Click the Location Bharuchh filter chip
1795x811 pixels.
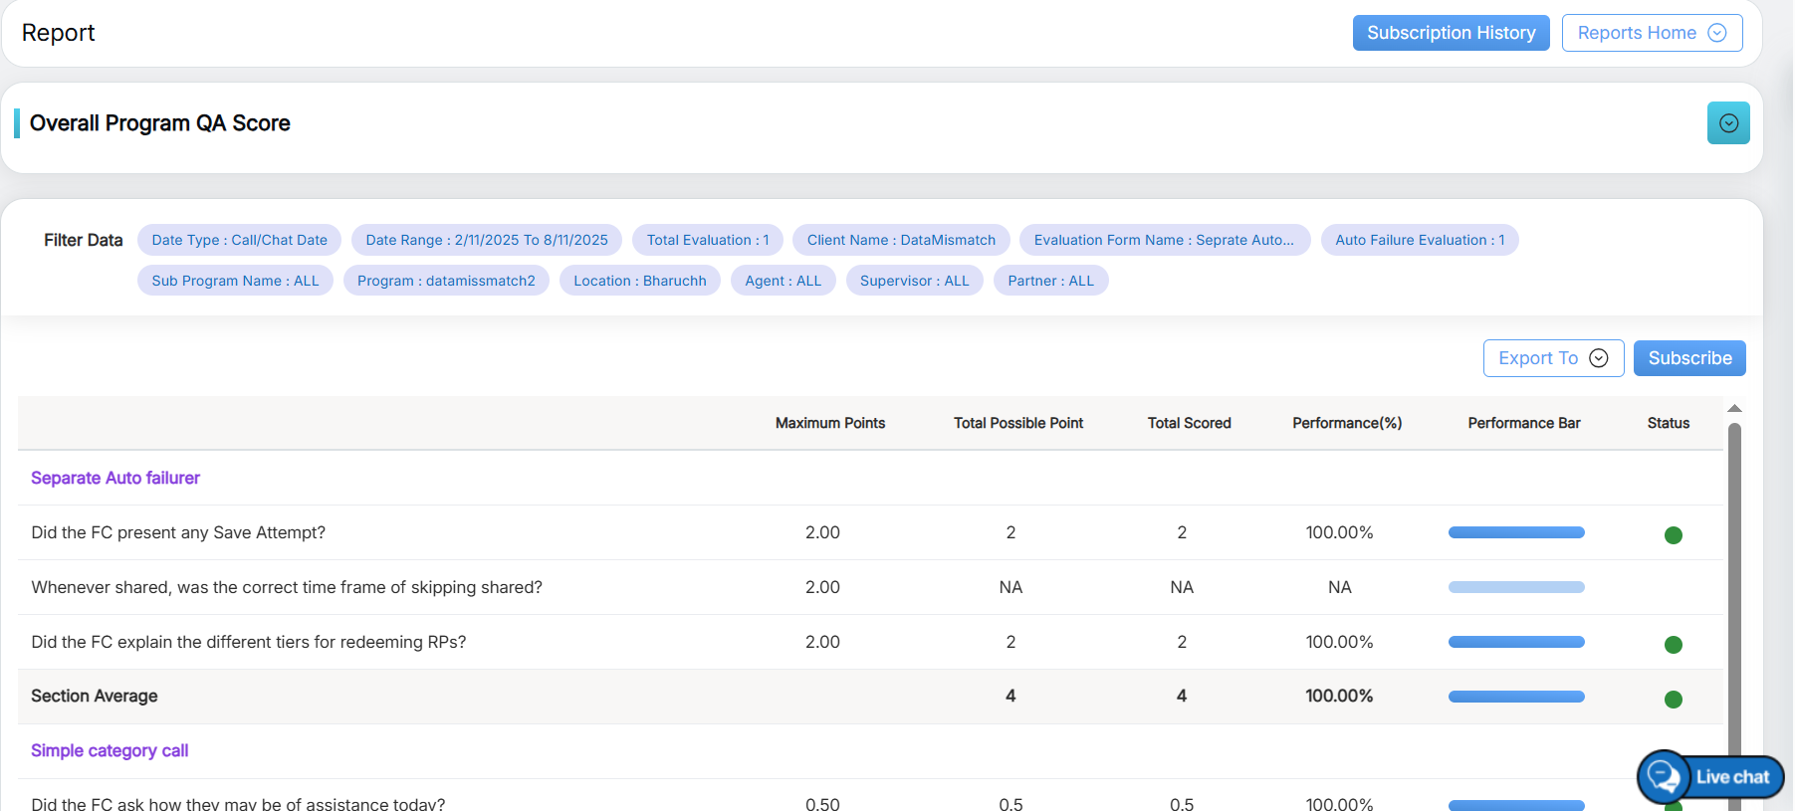pyautogui.click(x=639, y=281)
